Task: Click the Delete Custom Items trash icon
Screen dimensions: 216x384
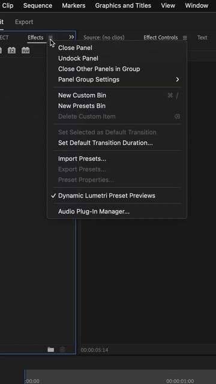Action: tap(62, 349)
